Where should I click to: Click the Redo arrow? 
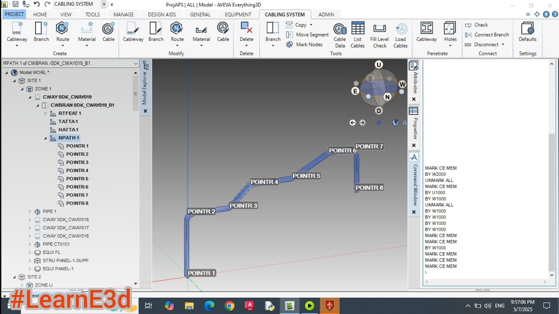click(47, 4)
